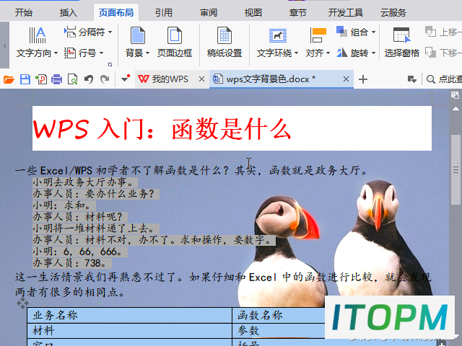
Task: Open the document tab list dropdown
Action: coord(411,79)
